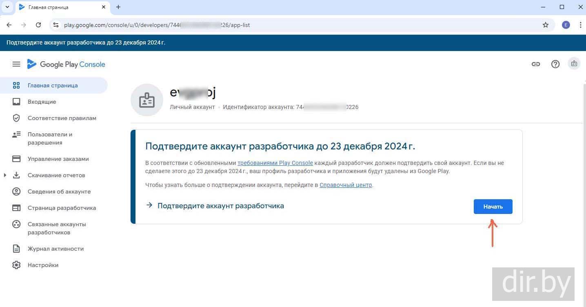Open the hamburger navigation menu
The image size is (586, 307).
[16, 64]
